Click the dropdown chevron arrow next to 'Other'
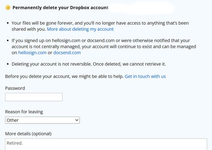212x150 pixels. coord(77,120)
